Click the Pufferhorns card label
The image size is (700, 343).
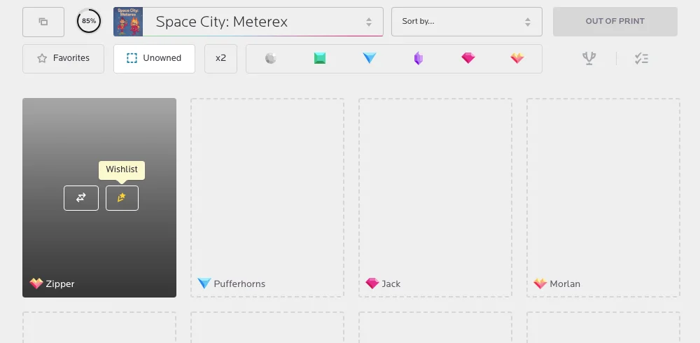pyautogui.click(x=239, y=284)
